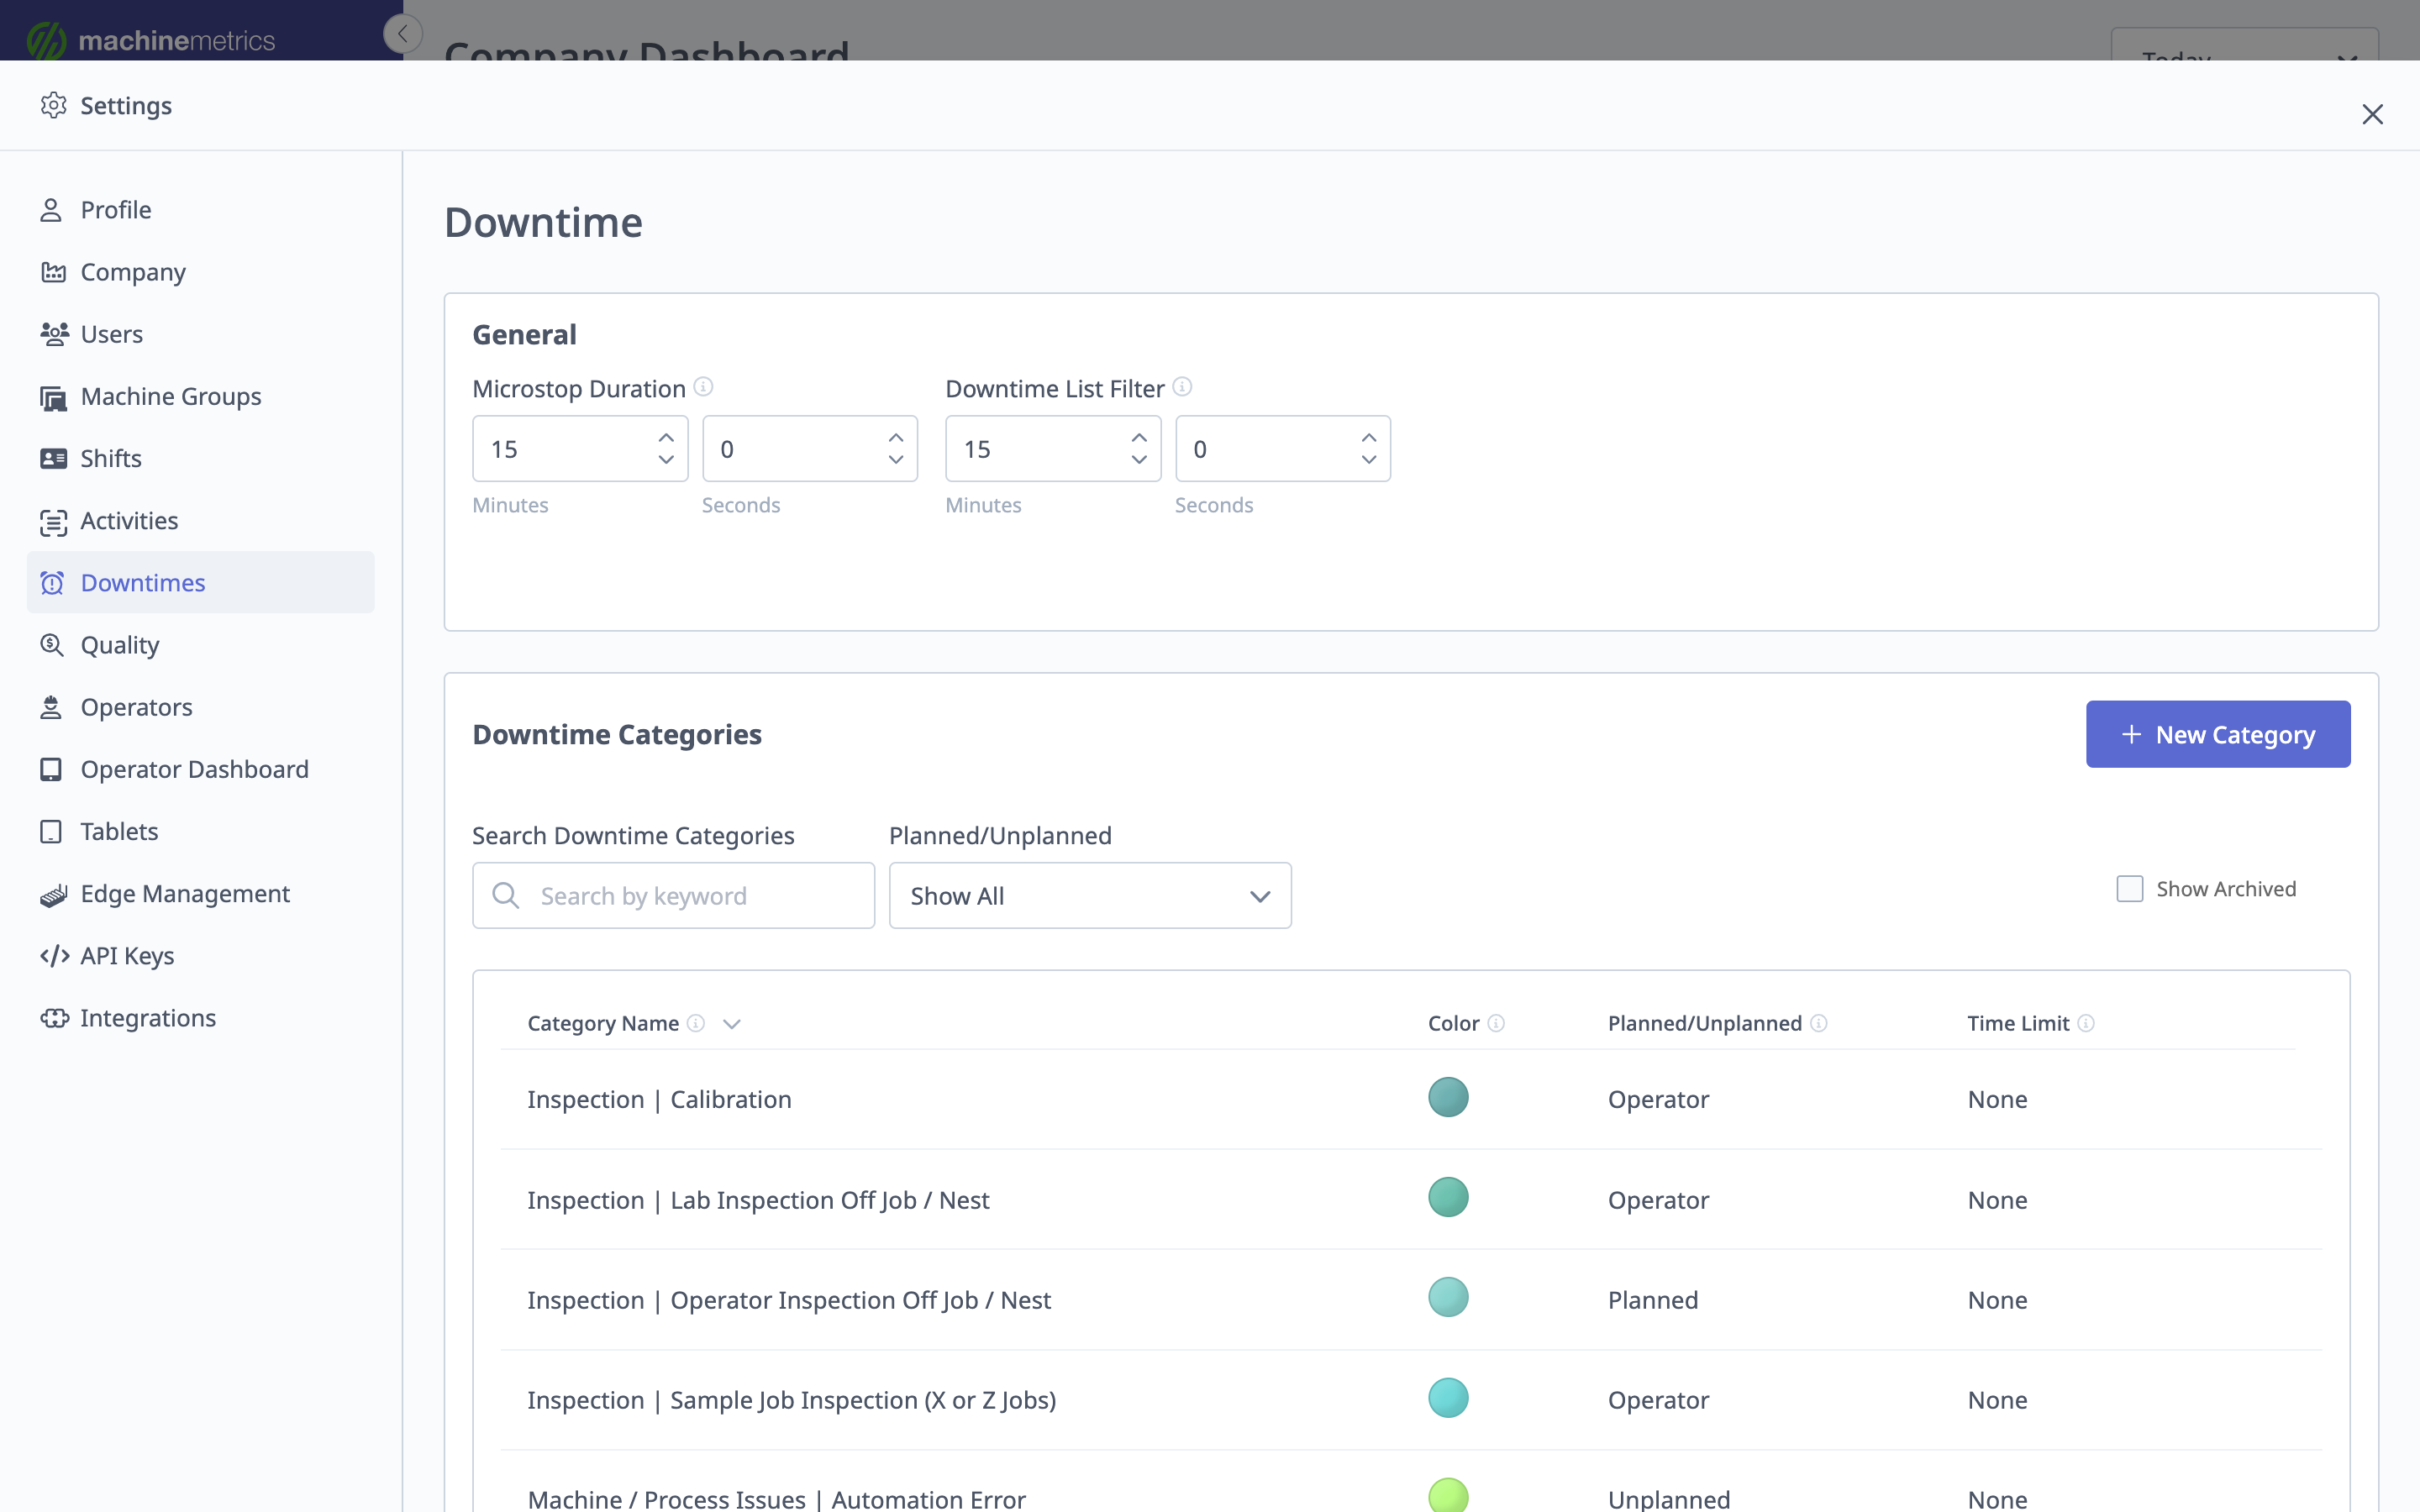Increase Downtime List Filter minutes with the up arrow
2420x1512 pixels.
(x=1139, y=438)
